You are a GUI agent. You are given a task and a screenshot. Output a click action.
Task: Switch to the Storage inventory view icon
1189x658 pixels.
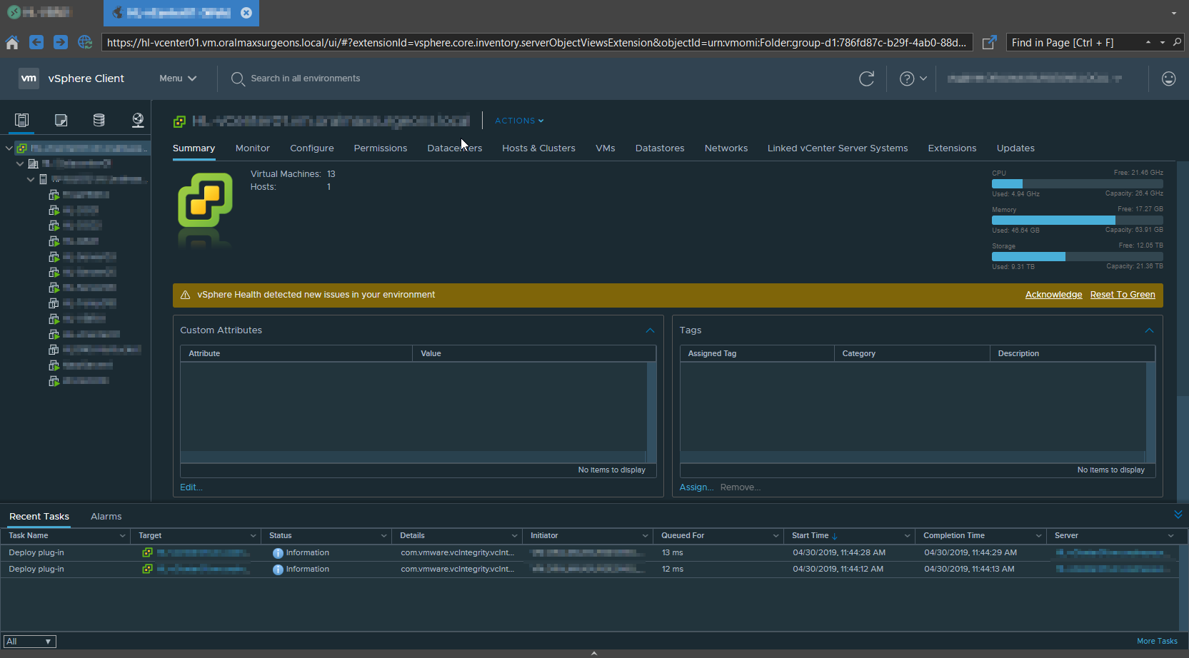(x=99, y=120)
